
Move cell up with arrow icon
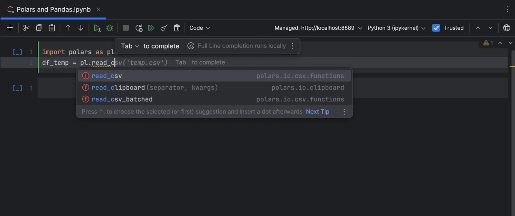(x=68, y=28)
